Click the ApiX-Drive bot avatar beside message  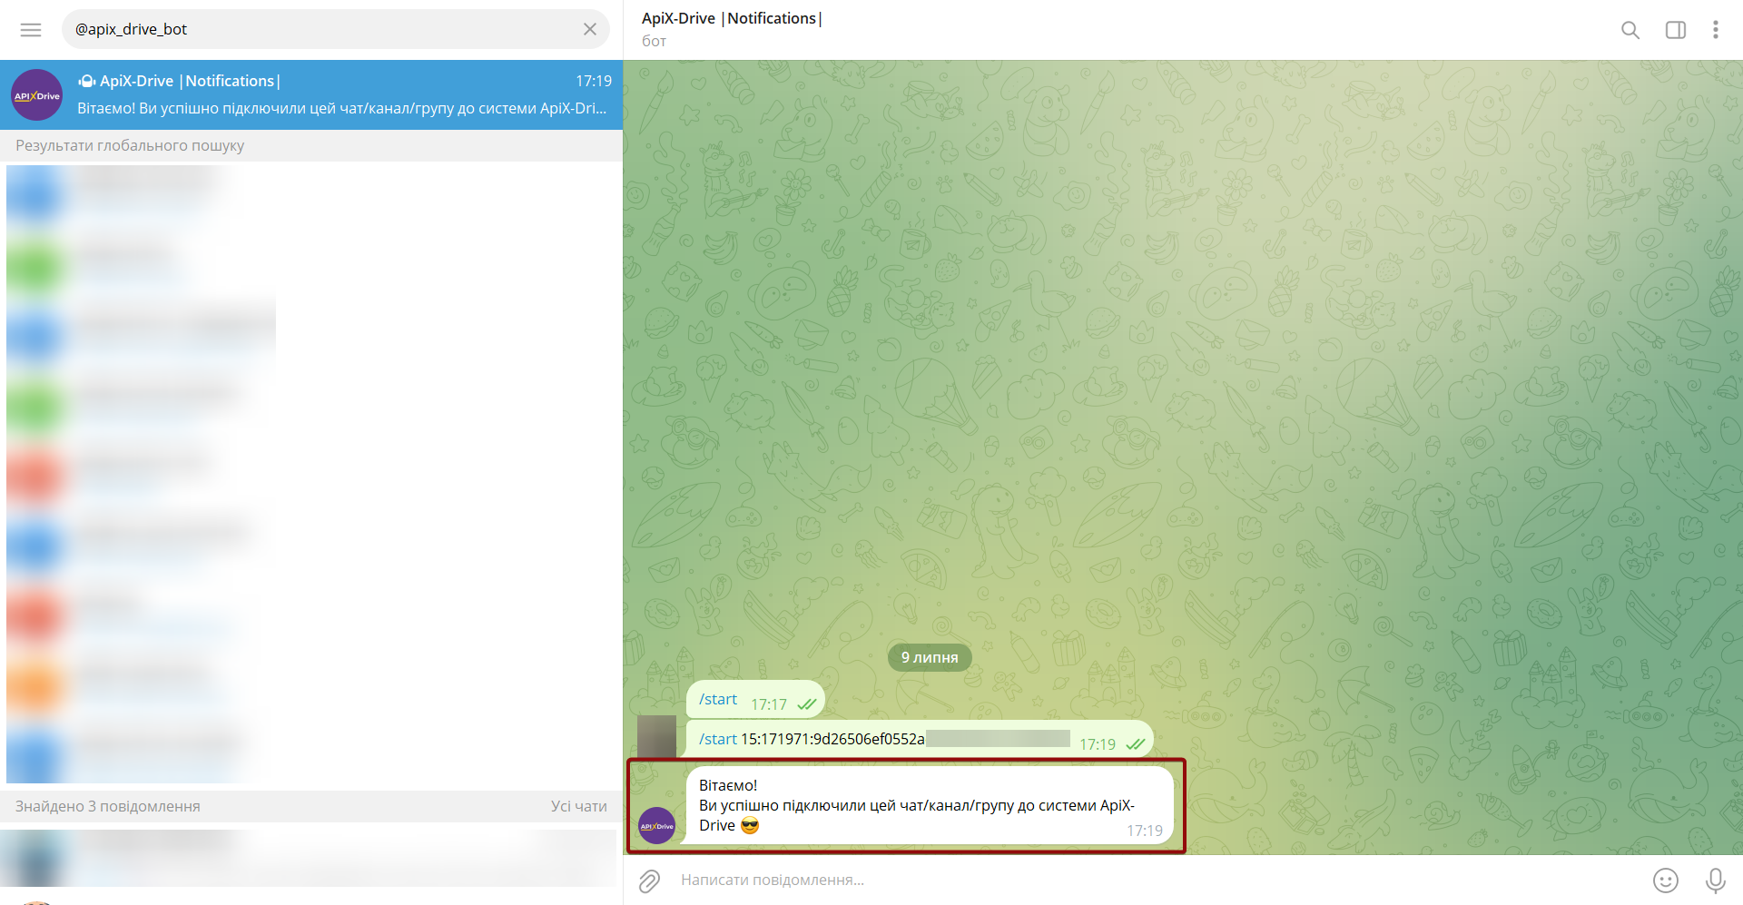(657, 825)
